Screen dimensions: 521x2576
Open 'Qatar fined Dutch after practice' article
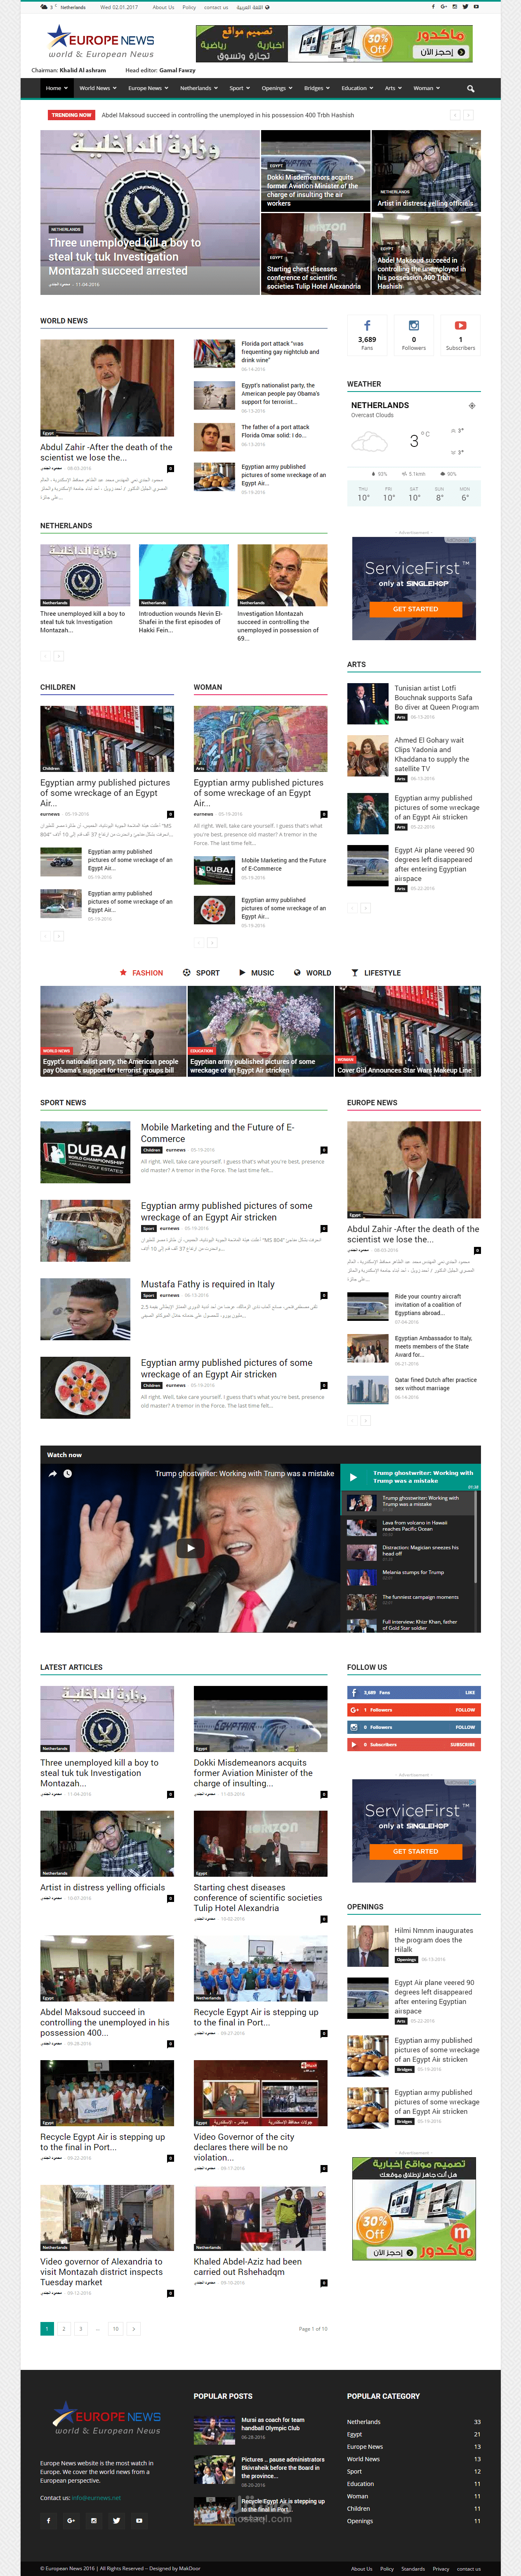(x=435, y=1383)
